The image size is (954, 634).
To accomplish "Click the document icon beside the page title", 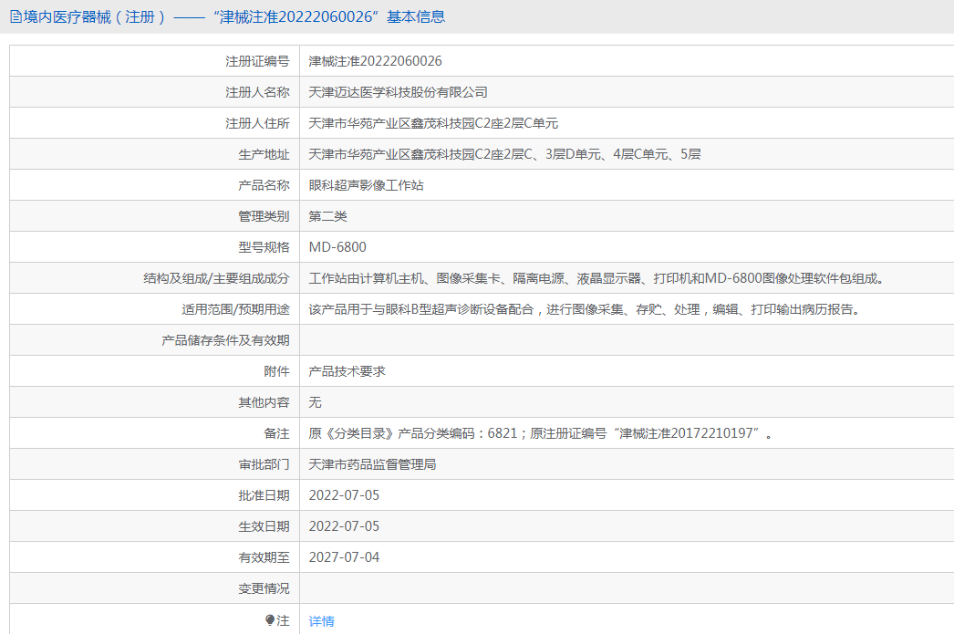I will coord(16,16).
